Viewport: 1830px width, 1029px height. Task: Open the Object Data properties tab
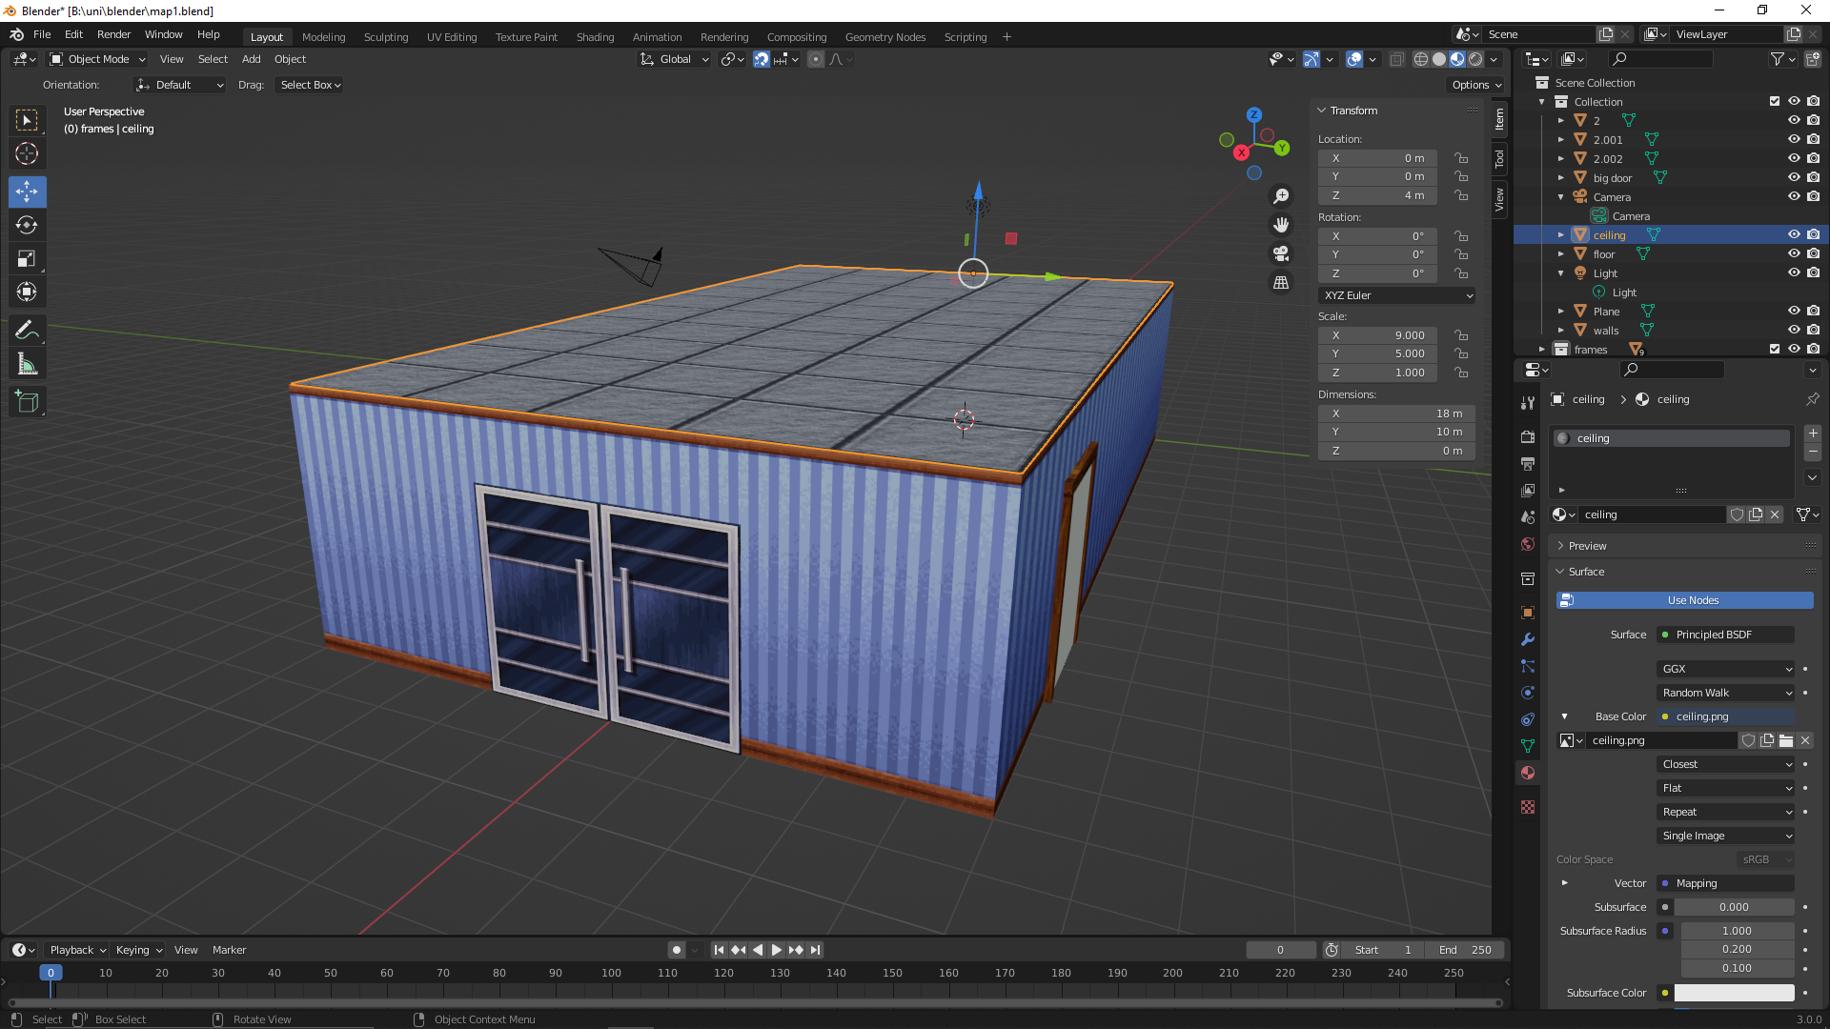tap(1528, 746)
